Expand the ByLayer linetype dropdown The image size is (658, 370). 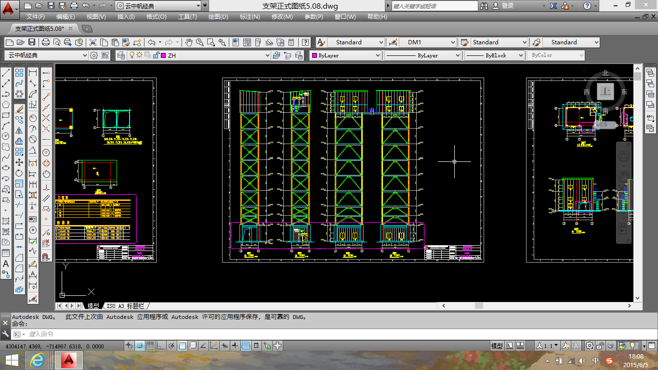[457, 55]
